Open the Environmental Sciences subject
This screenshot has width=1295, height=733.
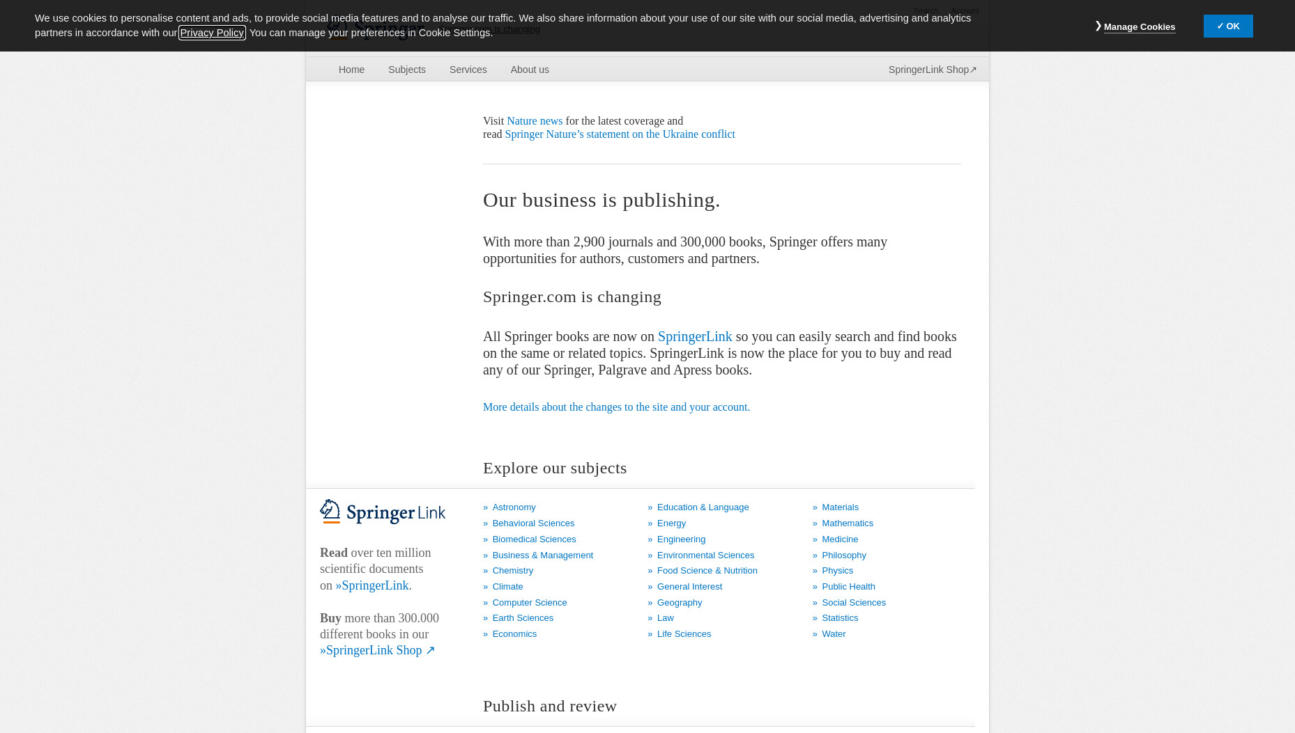705,555
